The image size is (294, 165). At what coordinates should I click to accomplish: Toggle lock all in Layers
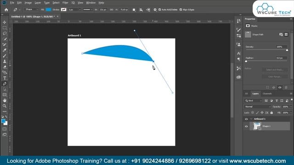pos(271,113)
